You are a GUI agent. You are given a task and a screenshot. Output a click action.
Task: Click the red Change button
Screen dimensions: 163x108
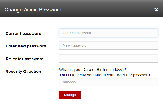pyautogui.click(x=70, y=95)
